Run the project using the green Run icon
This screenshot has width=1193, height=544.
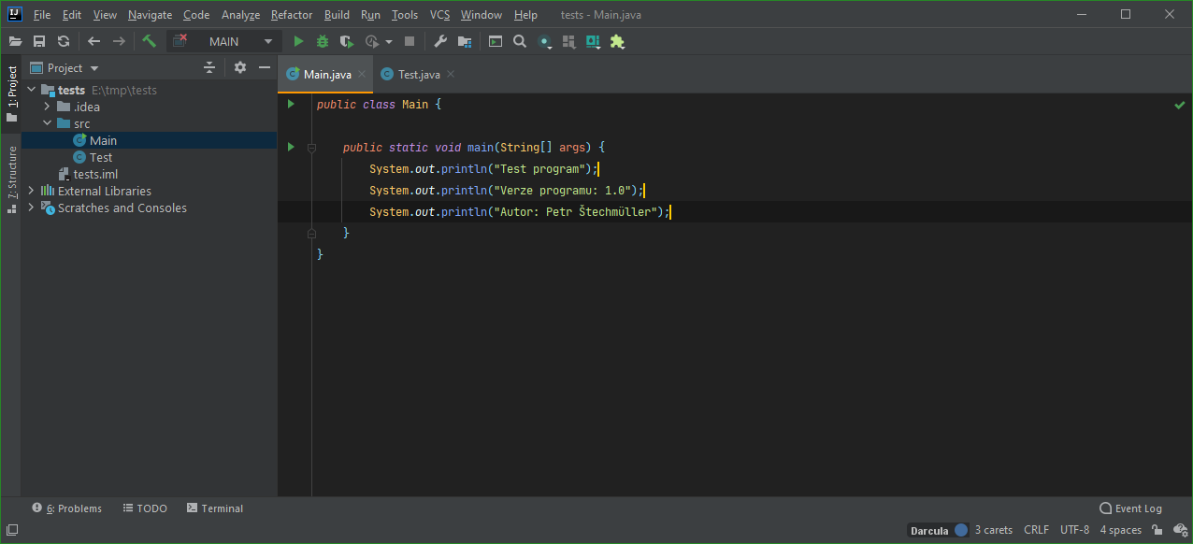(x=297, y=40)
